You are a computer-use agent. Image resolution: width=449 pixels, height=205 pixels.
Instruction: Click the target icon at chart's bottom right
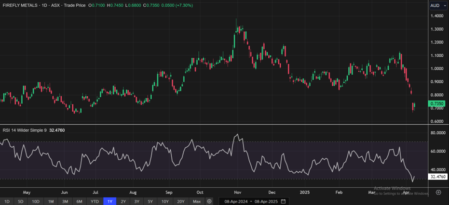438,192
